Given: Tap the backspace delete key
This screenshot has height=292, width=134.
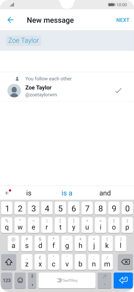Looking at the screenshot, I should click(x=125, y=262).
